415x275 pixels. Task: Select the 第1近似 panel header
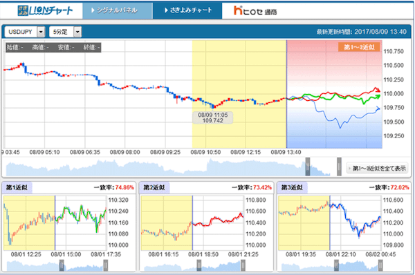[17, 187]
